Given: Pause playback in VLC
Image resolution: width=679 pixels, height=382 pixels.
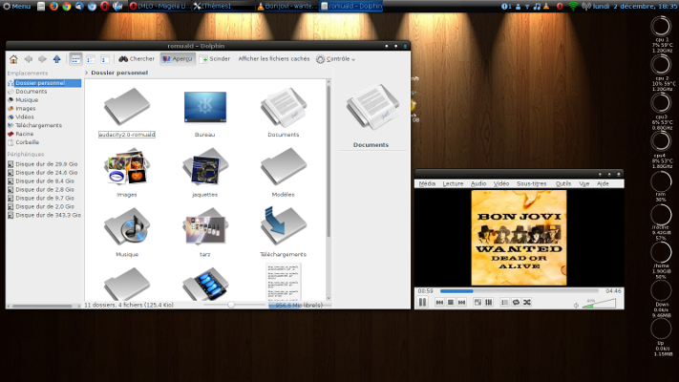Looking at the screenshot, I should pyautogui.click(x=422, y=303).
